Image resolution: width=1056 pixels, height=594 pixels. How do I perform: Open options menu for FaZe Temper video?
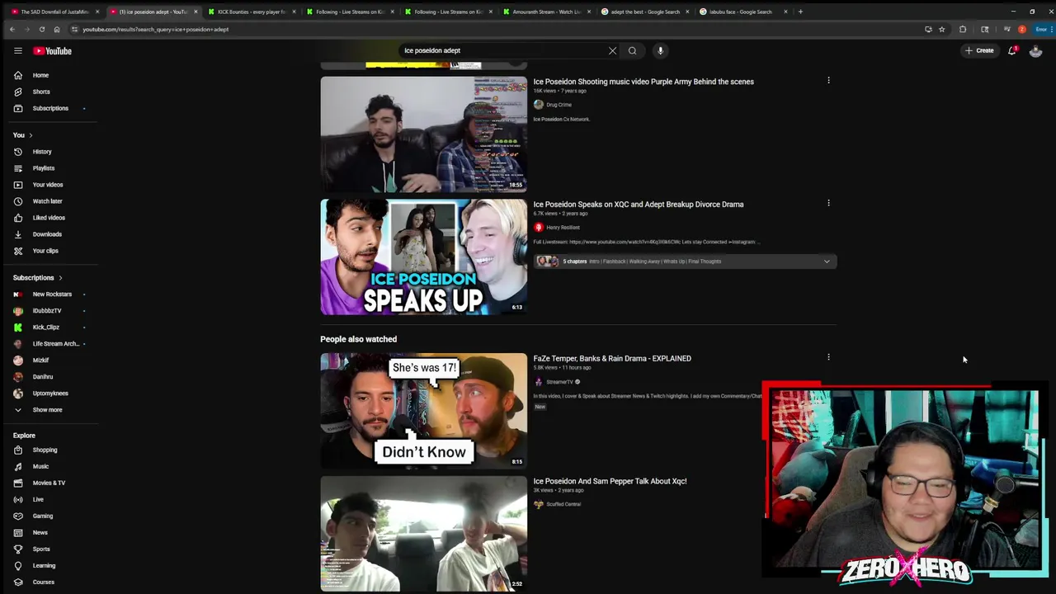point(828,357)
